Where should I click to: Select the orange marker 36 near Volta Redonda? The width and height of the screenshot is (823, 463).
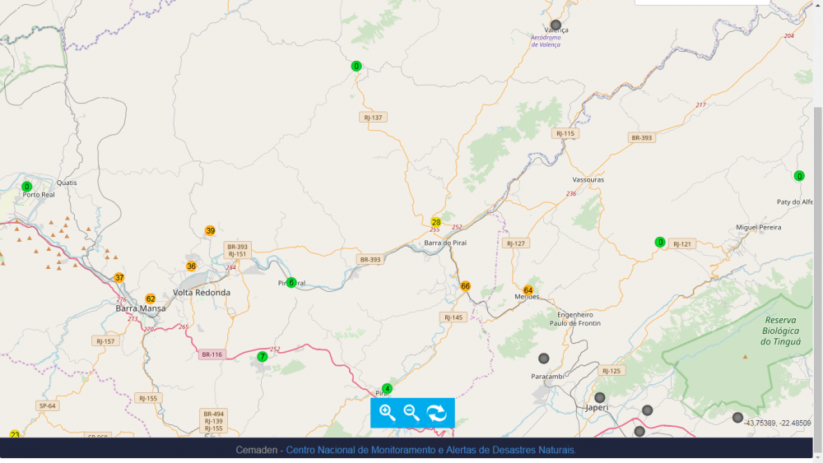pyautogui.click(x=191, y=266)
